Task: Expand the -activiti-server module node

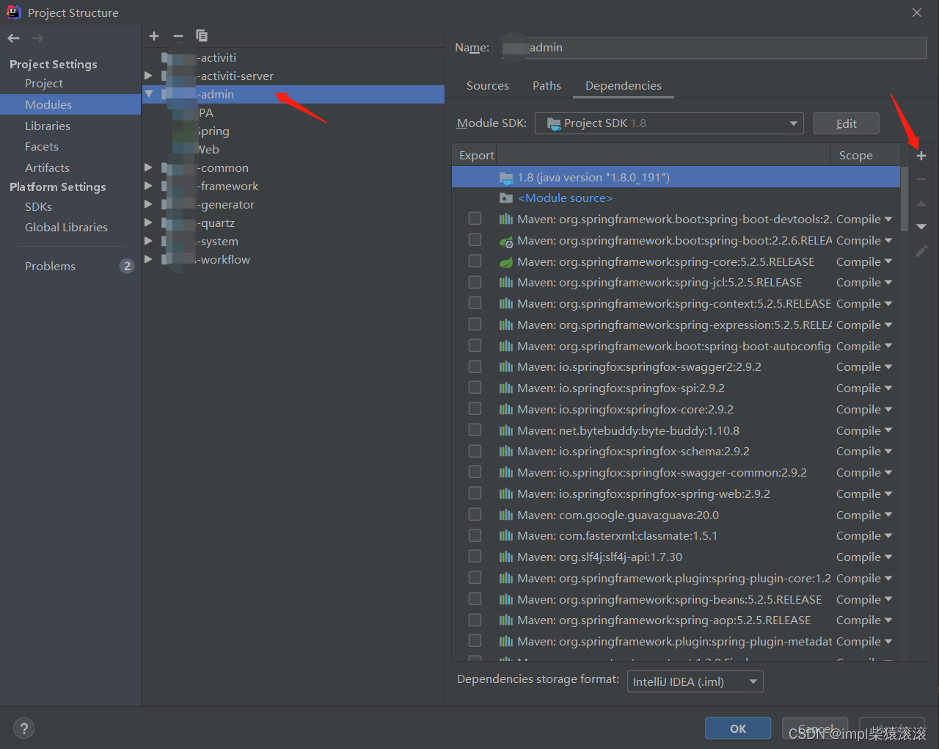Action: click(149, 76)
